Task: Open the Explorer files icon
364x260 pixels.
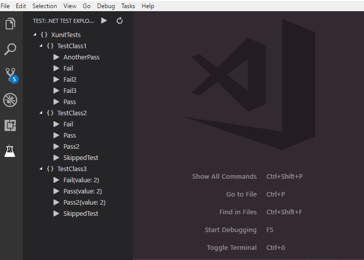Action: (x=10, y=24)
